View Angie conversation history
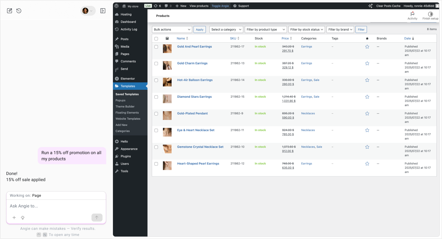 point(19,10)
